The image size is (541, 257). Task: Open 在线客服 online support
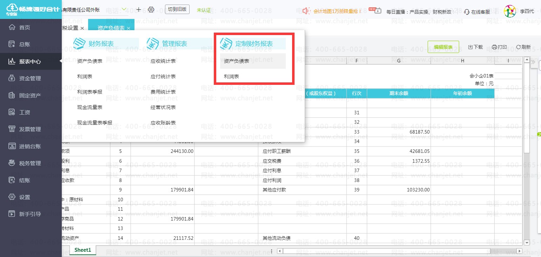pos(477,12)
